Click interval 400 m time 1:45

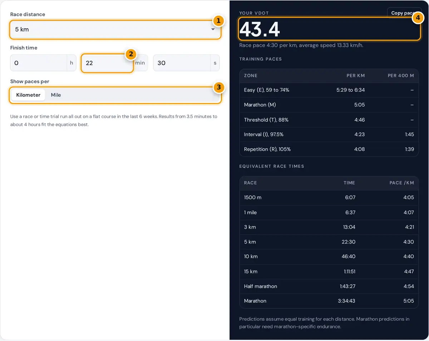pyautogui.click(x=409, y=135)
